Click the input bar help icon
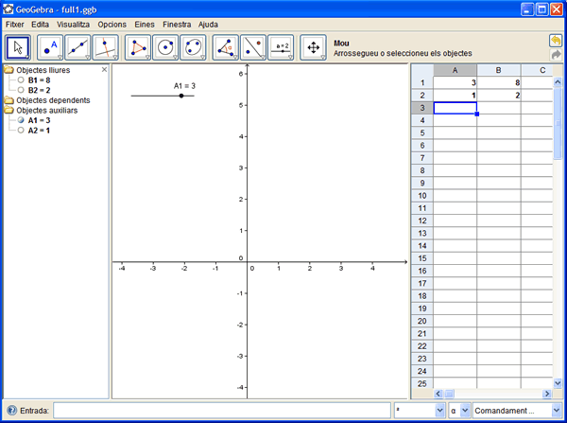Viewport: 567px width, 423px height. point(10,411)
